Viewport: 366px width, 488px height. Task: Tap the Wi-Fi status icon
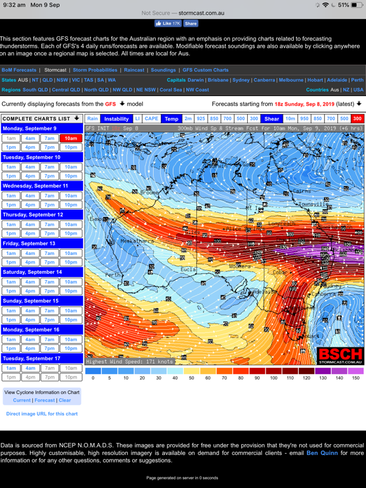point(326,5)
